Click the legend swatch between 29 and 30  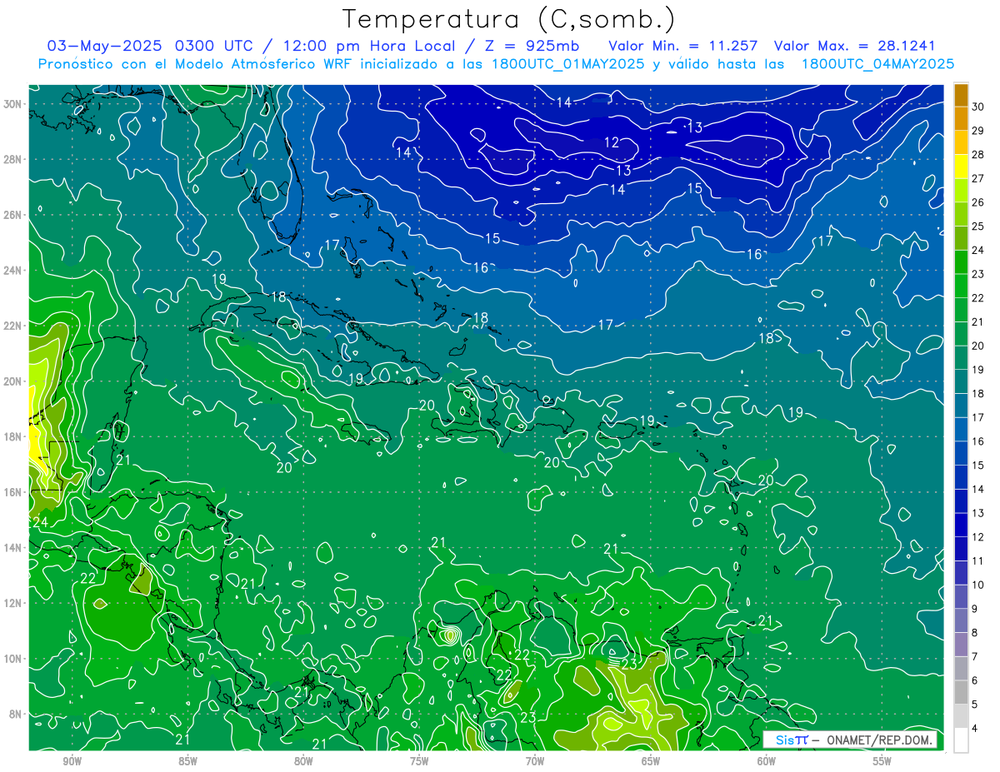coord(962,118)
